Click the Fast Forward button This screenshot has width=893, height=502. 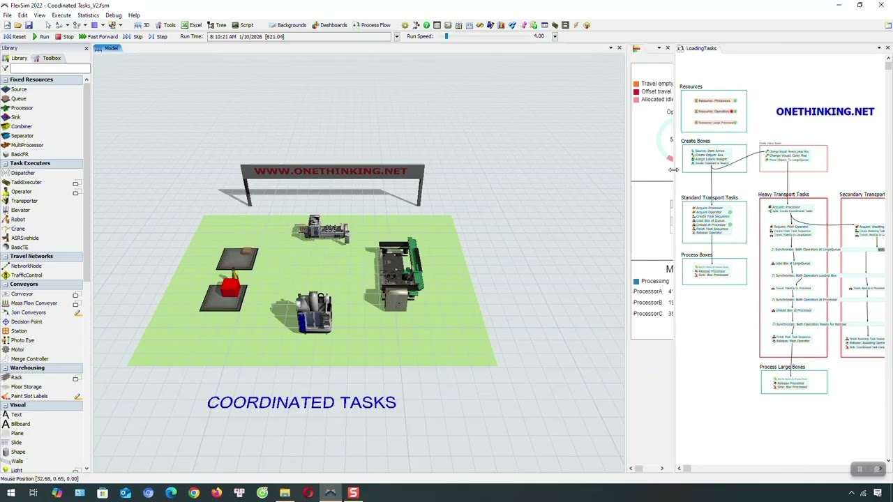[x=98, y=36]
